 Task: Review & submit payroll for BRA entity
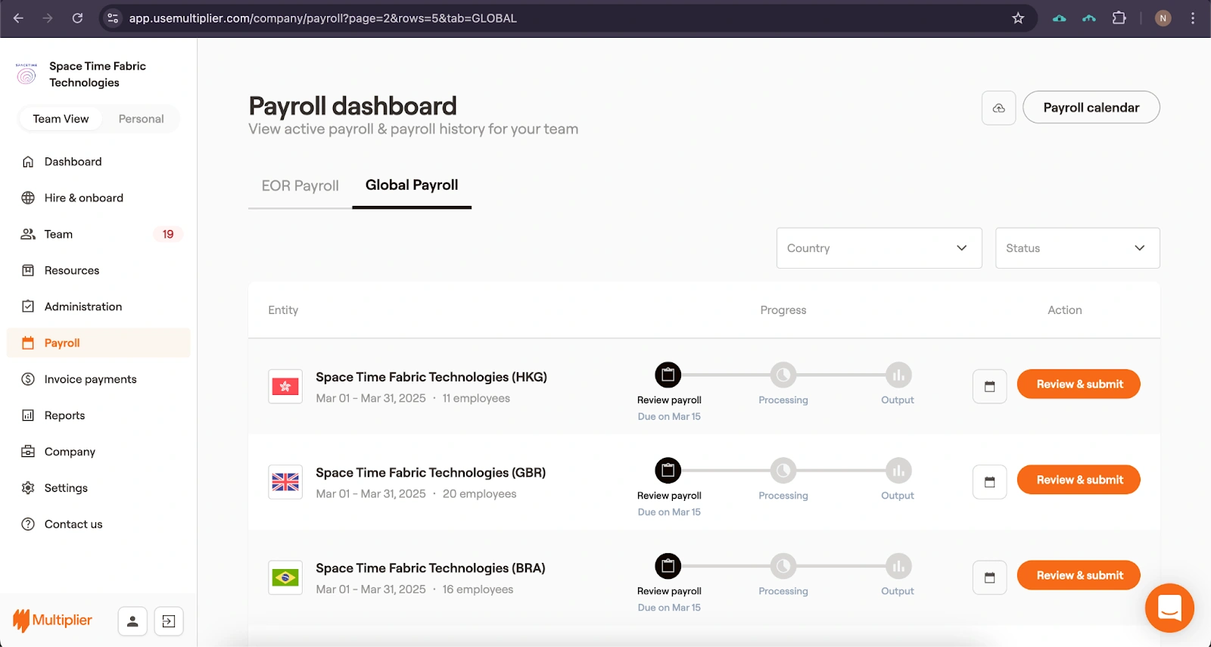[1079, 575]
